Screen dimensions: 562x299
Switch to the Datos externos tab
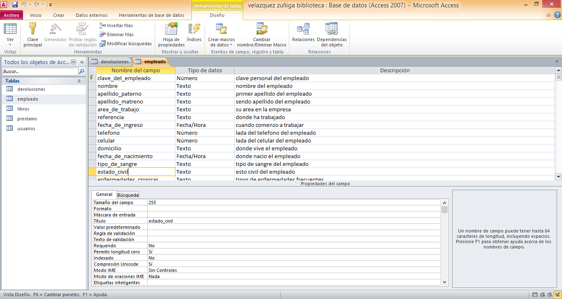[91, 15]
